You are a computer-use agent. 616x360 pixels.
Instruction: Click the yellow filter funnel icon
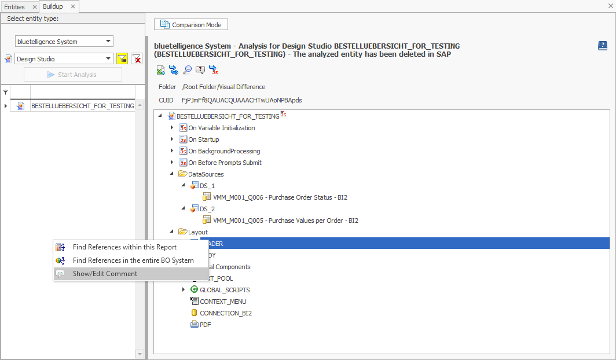pos(122,58)
